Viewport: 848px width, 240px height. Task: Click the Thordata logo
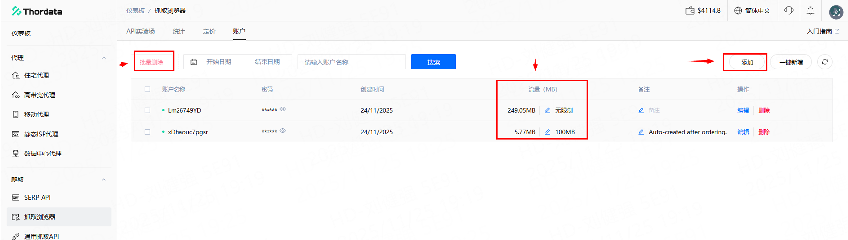[37, 11]
